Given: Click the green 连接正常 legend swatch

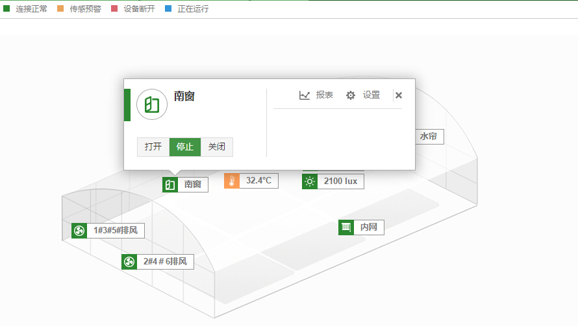Looking at the screenshot, I should click(x=6, y=9).
